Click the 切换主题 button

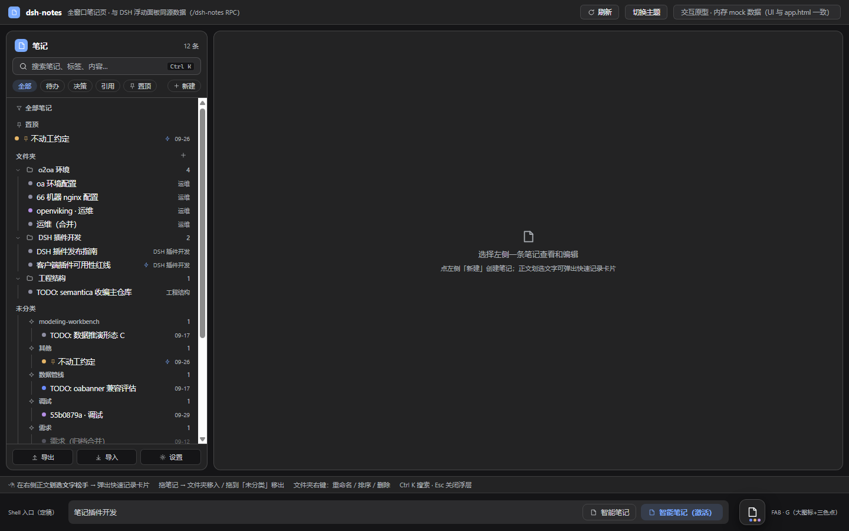(x=646, y=12)
